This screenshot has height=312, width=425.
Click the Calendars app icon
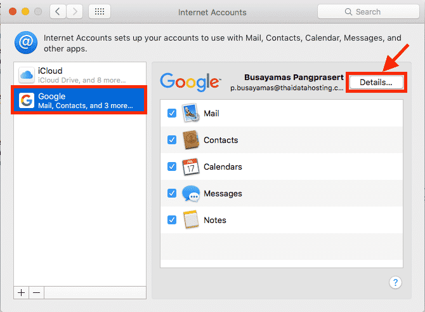[x=190, y=166]
